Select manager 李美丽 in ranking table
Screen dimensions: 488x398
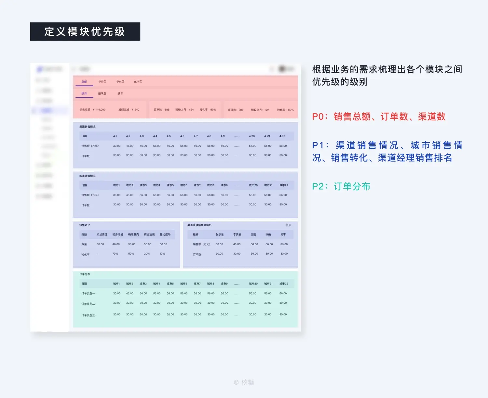pyautogui.click(x=237, y=234)
